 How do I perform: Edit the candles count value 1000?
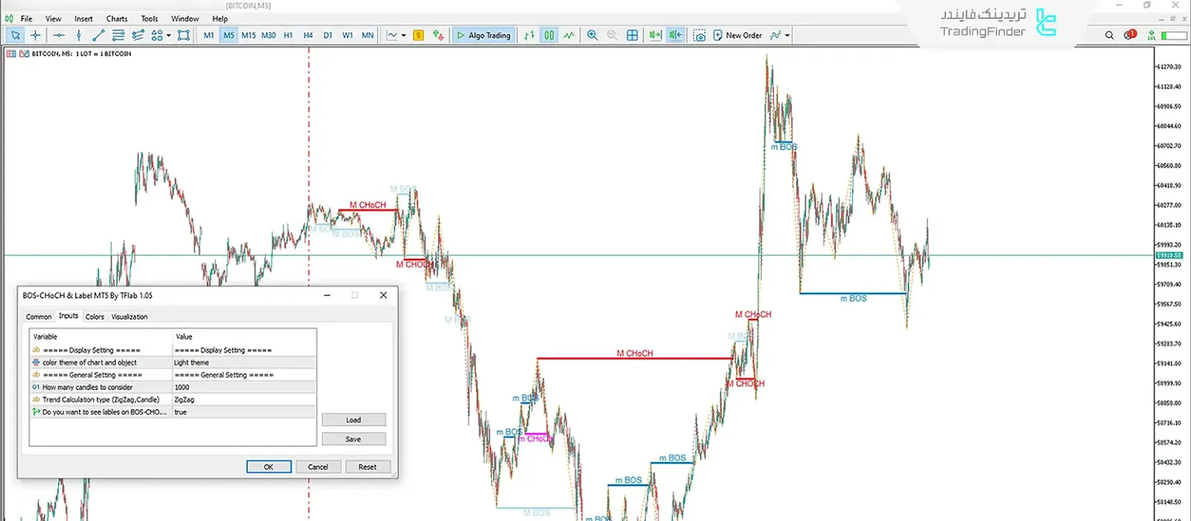pos(244,387)
